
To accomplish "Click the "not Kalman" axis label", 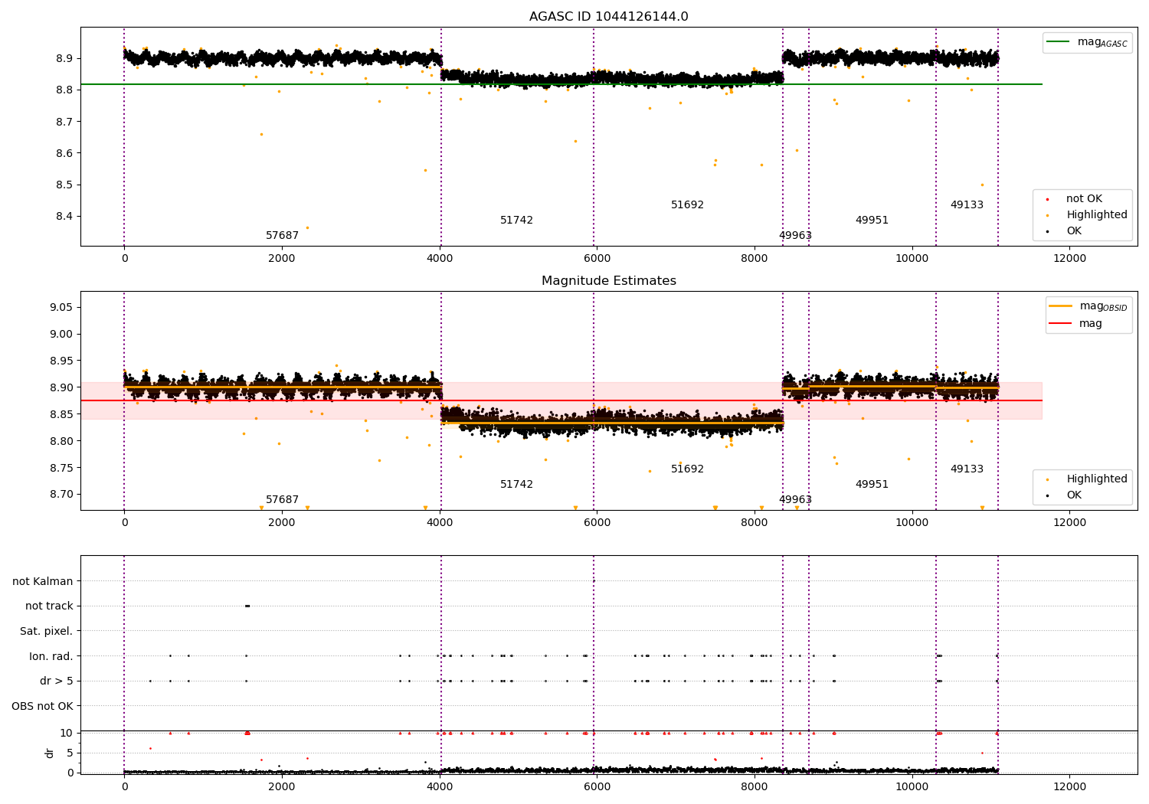I will (x=43, y=582).
